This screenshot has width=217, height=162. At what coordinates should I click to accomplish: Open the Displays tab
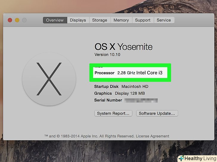78,20
